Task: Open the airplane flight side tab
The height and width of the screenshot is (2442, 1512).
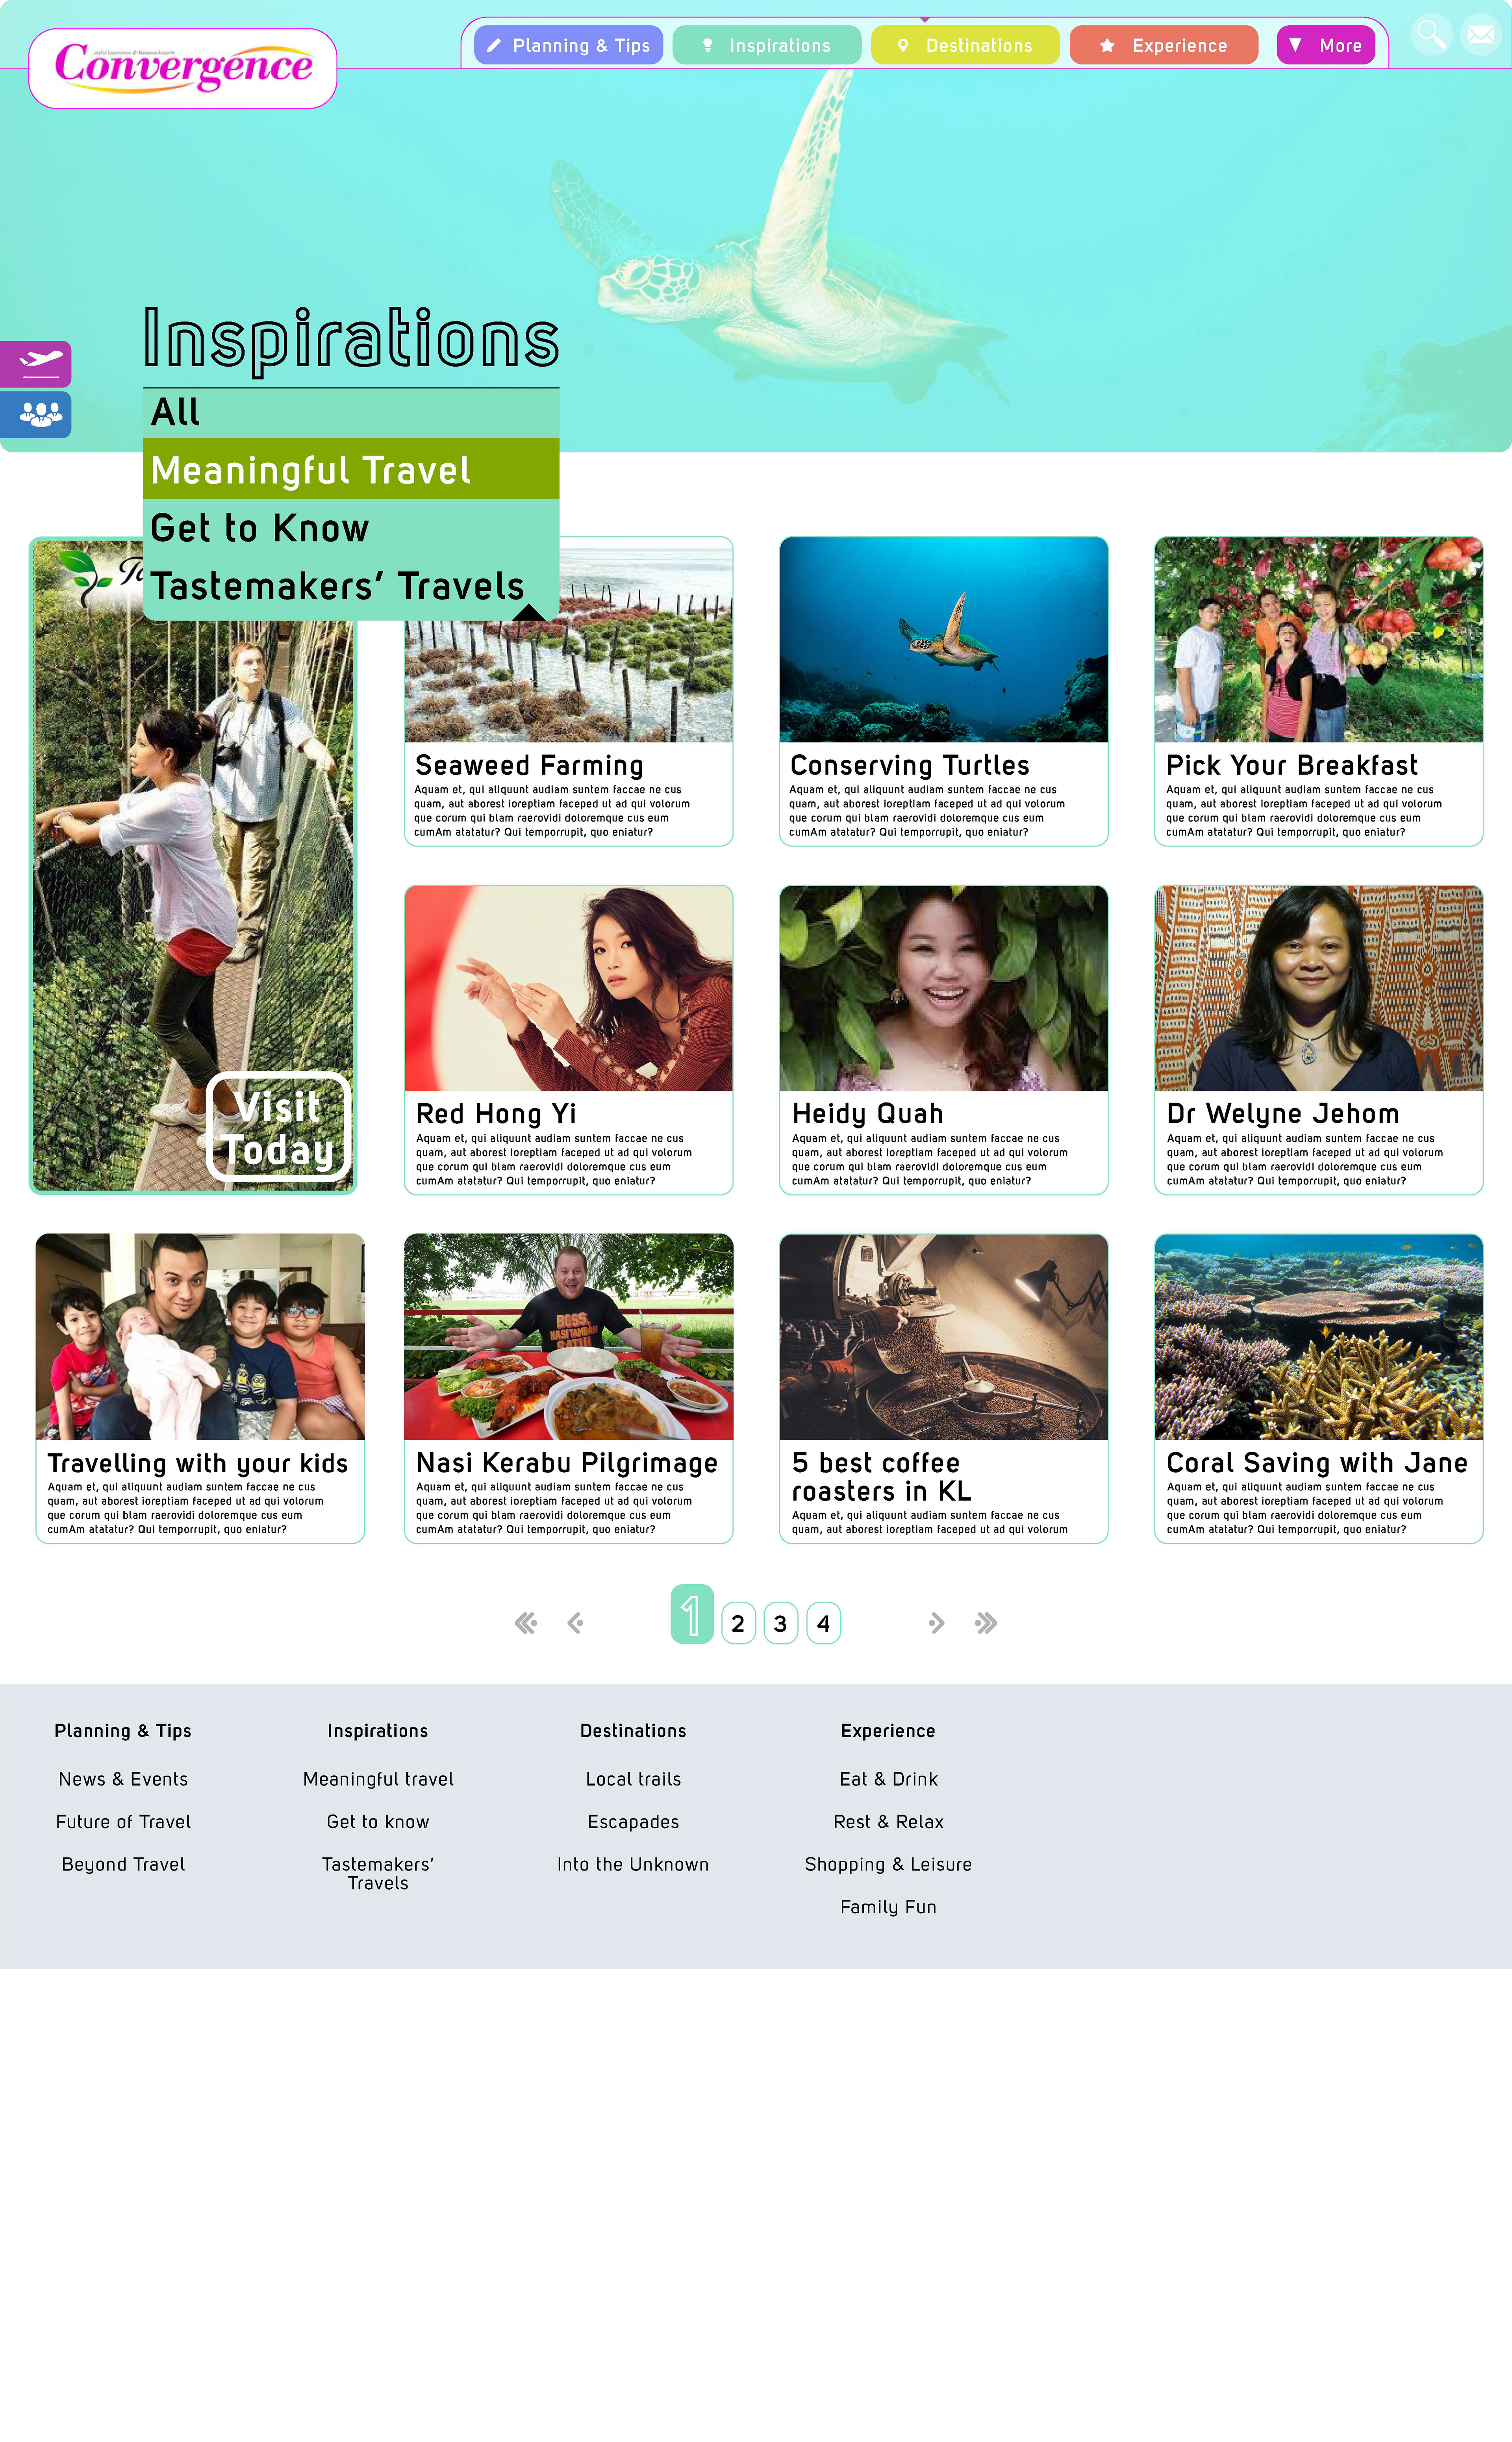Action: 36,363
